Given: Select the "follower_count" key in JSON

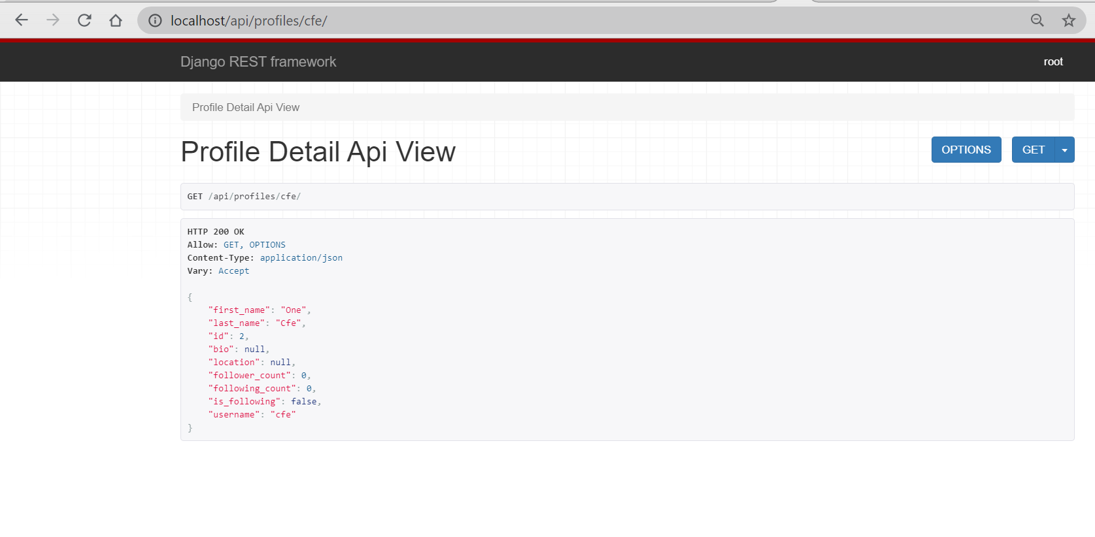Looking at the screenshot, I should (x=250, y=376).
